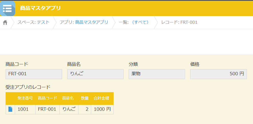Open the related record document icon

pyautogui.click(x=10, y=109)
